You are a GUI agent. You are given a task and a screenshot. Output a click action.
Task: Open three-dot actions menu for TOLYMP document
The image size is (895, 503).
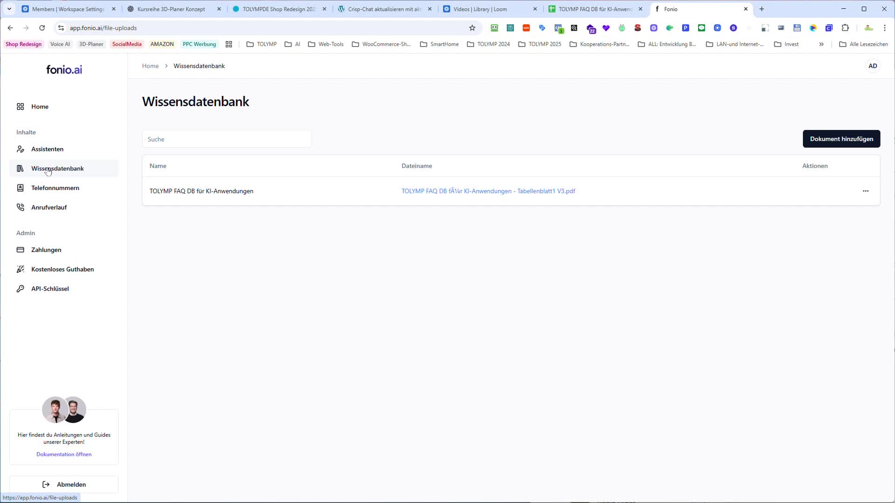coord(865,191)
